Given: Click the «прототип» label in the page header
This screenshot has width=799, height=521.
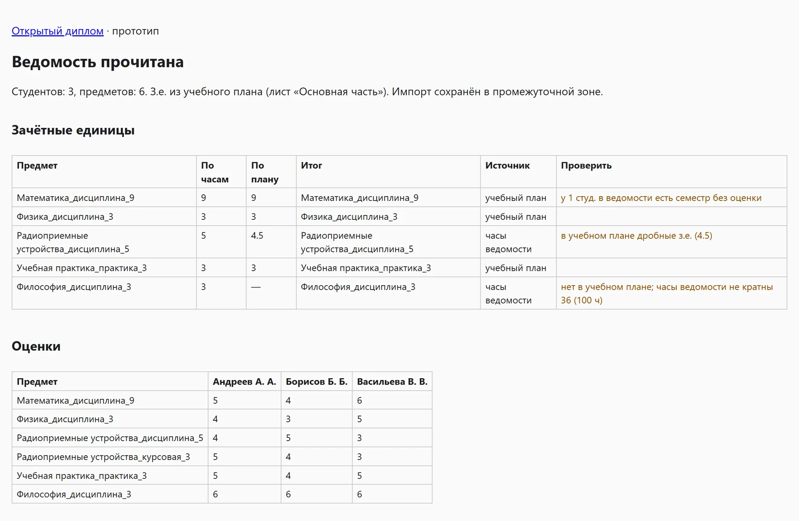Looking at the screenshot, I should [x=136, y=31].
